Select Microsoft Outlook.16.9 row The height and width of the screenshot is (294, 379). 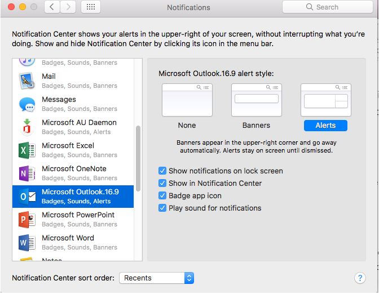[73, 197]
